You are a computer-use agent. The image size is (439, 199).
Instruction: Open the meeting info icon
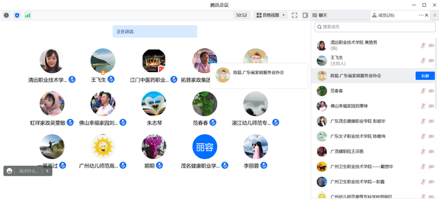click(x=6, y=15)
